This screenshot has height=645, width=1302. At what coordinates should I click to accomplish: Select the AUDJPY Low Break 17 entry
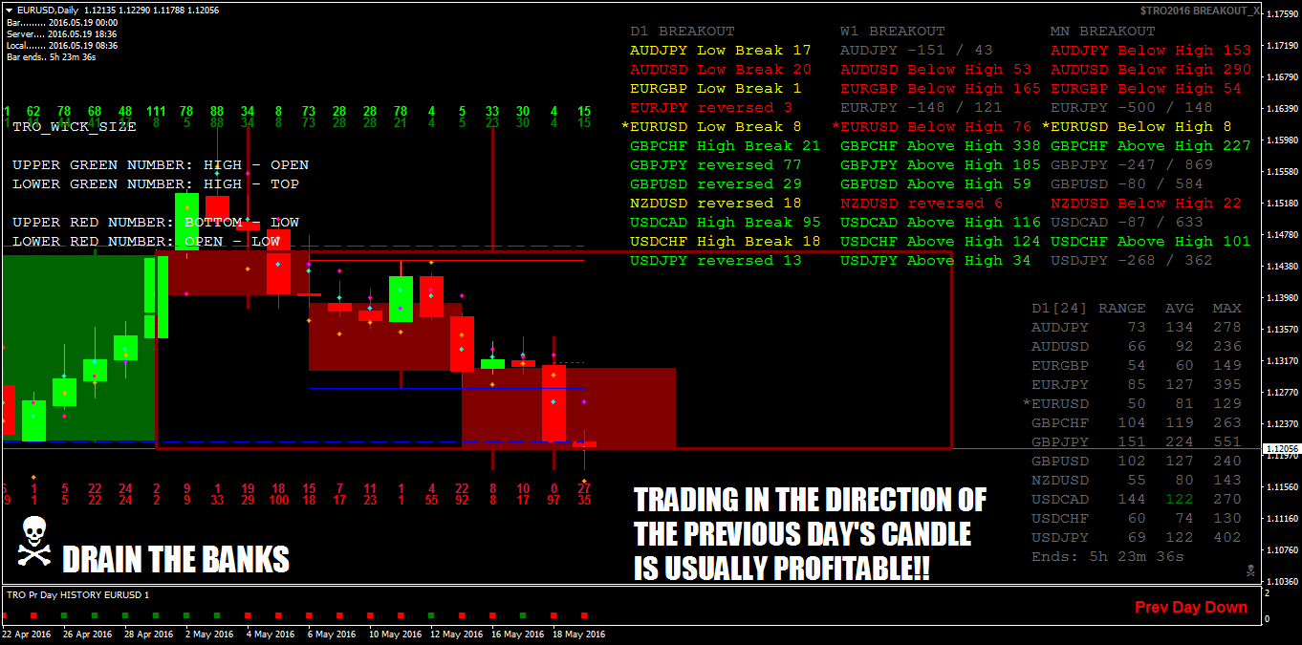[719, 50]
